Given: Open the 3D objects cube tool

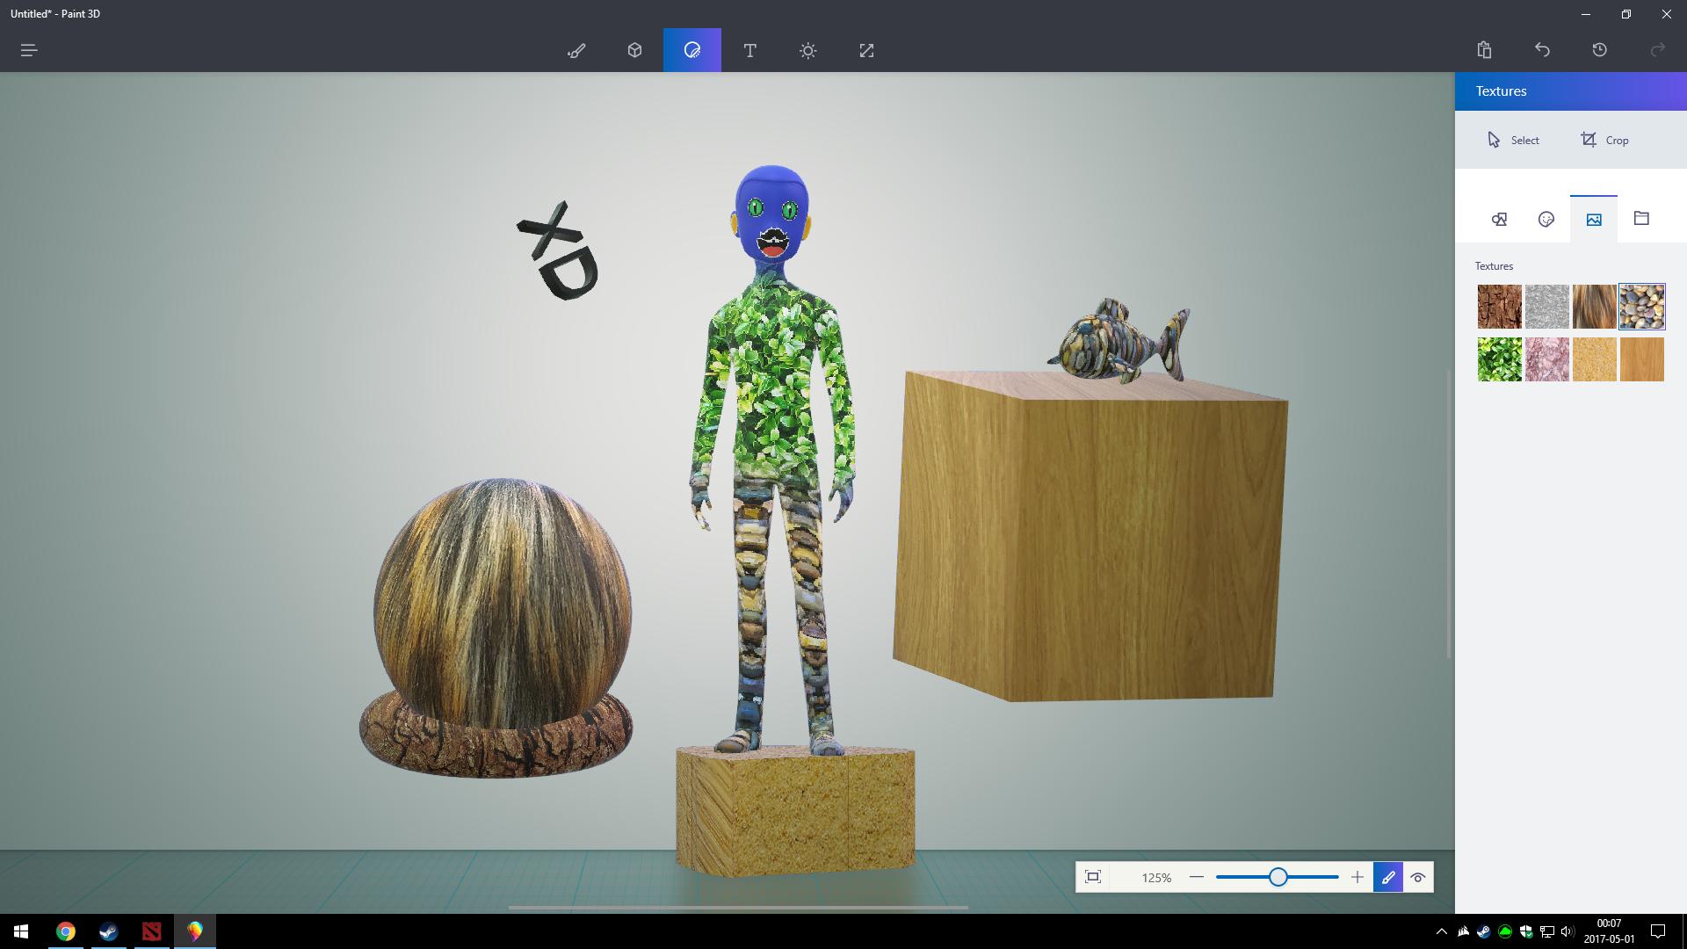Looking at the screenshot, I should pyautogui.click(x=634, y=50).
